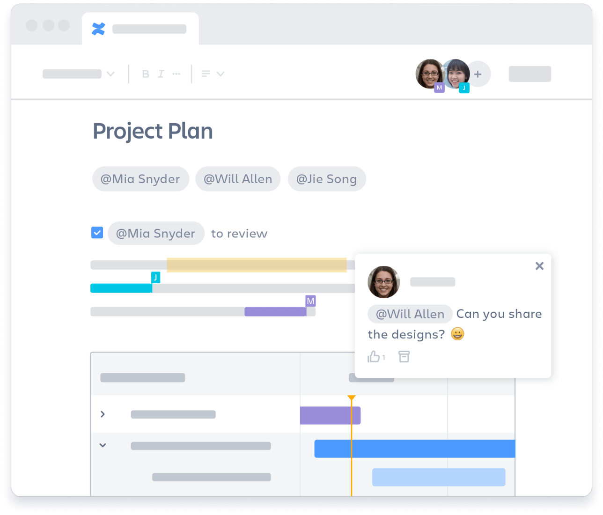
Task: Click the orange timeline marker on the Gantt
Action: (x=352, y=398)
